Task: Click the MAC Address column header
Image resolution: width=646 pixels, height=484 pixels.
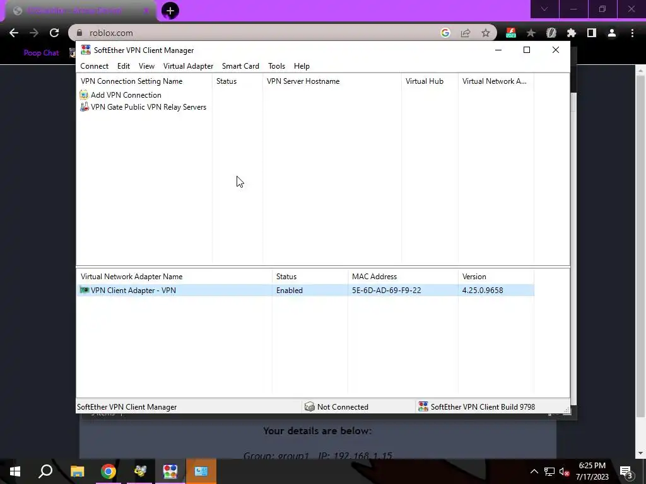Action: pyautogui.click(x=402, y=277)
